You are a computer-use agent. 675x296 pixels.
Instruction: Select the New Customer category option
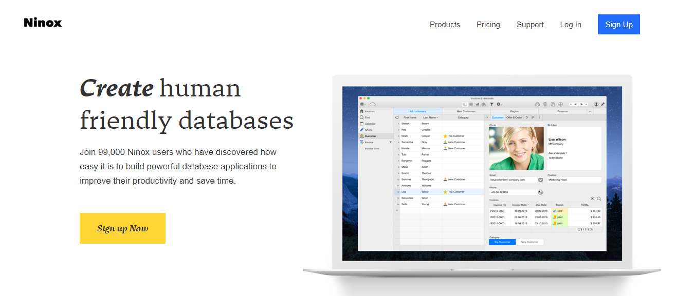530,242
